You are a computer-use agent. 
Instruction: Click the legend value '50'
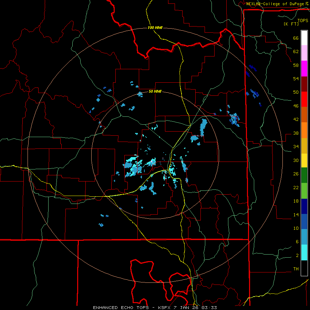coord(296,92)
